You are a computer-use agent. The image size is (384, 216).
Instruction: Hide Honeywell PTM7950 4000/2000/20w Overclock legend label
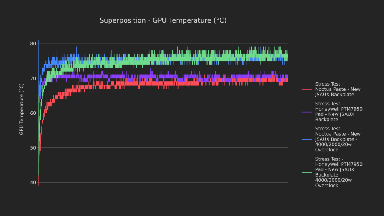[x=339, y=172]
